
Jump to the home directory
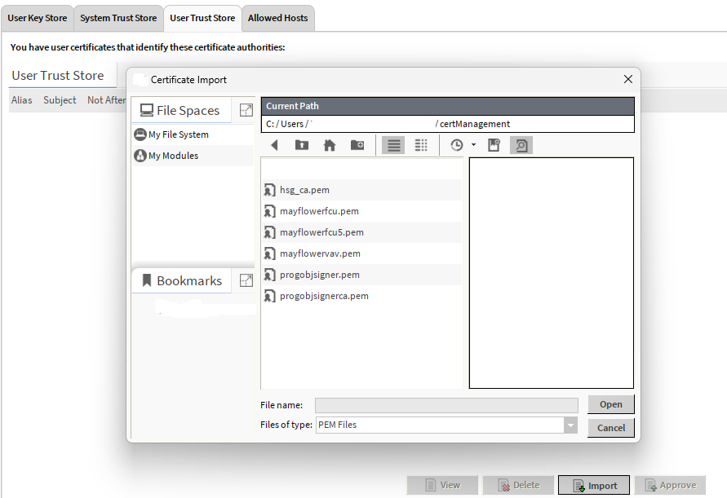pyautogui.click(x=330, y=145)
